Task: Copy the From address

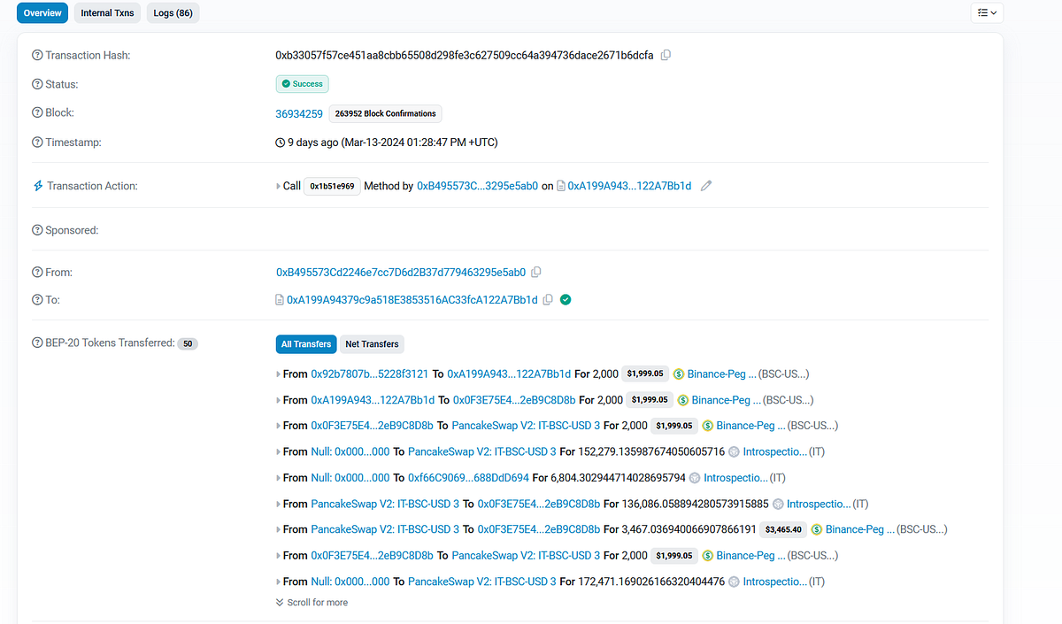Action: point(536,272)
